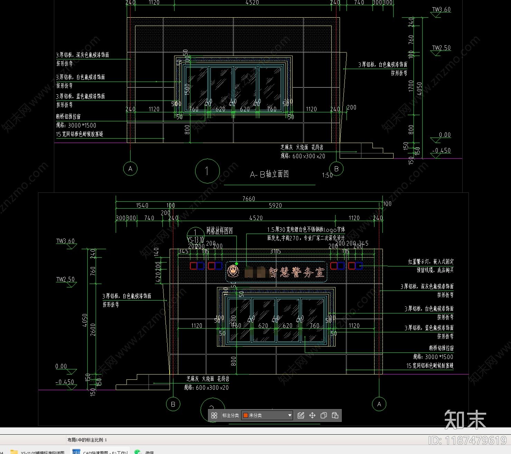Click the A-B轴立面图 drawing title
Viewport: 511px width, 454px height.
(x=269, y=174)
